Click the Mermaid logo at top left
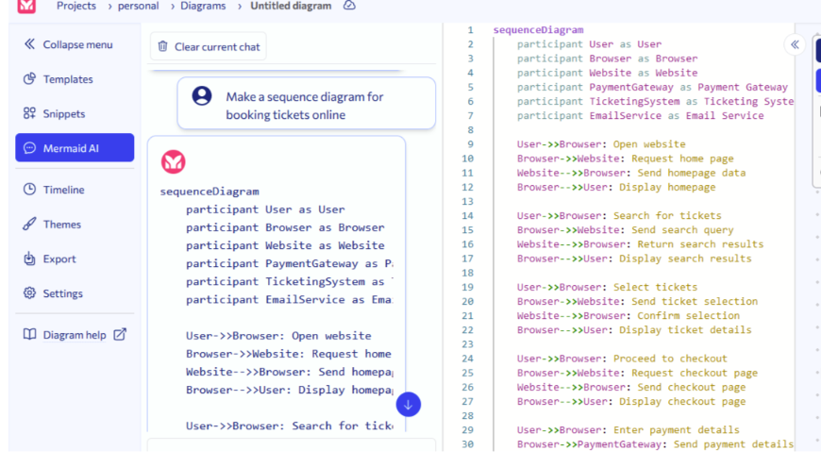Viewport: 821px width, 467px height. 26,6
